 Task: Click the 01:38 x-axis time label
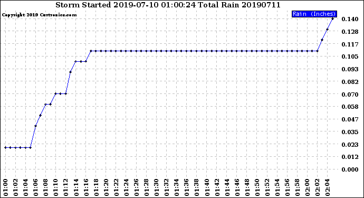pyautogui.click(x=197, y=187)
